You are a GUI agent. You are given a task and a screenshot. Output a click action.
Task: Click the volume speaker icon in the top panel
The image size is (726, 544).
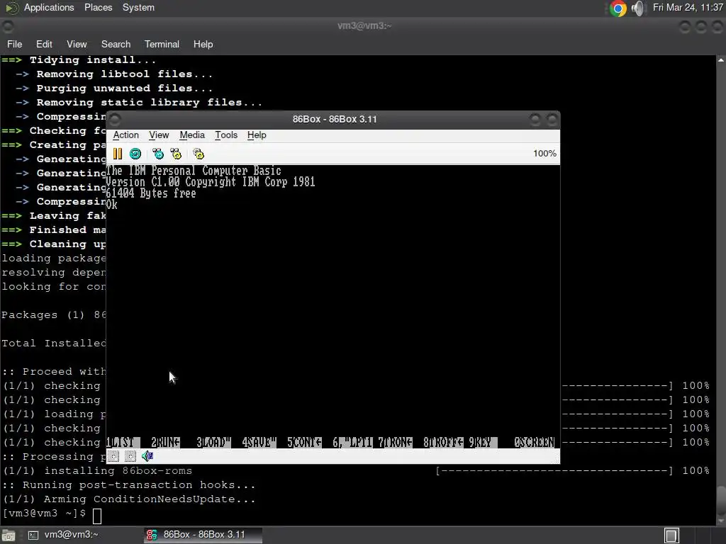[x=638, y=8]
